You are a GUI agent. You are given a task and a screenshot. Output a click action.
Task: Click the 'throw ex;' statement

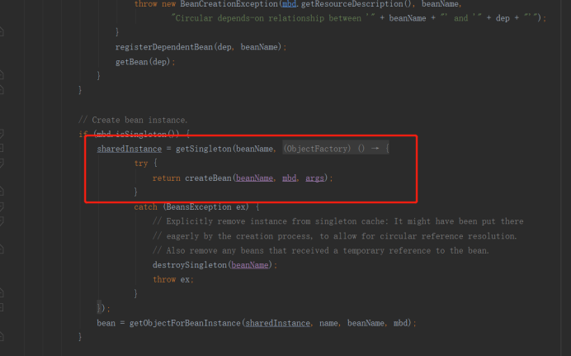173,279
